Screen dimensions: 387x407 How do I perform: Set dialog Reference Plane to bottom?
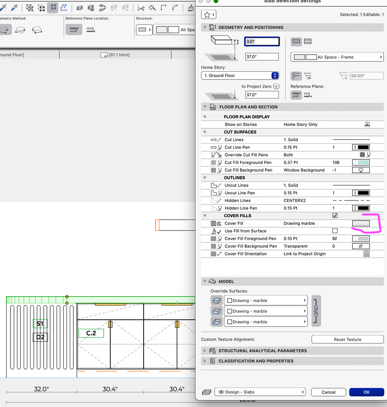click(308, 95)
